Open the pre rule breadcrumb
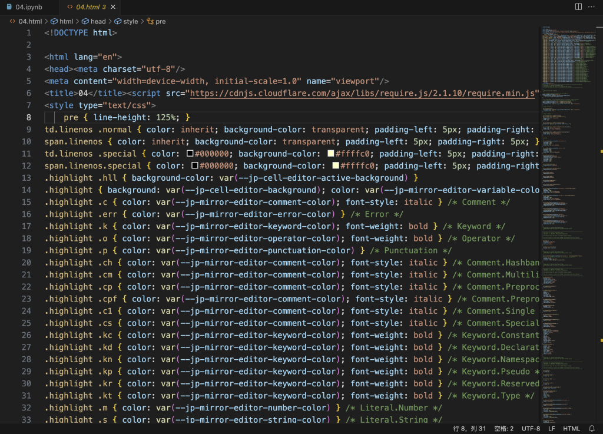This screenshot has width=603, height=434. [x=157, y=22]
